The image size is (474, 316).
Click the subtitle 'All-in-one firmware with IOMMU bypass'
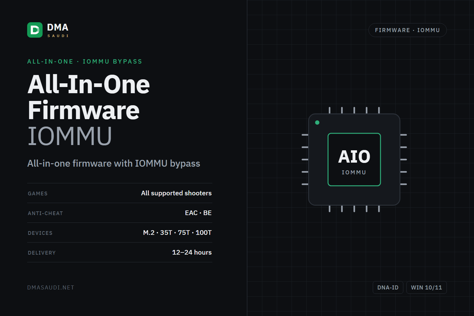tap(114, 163)
